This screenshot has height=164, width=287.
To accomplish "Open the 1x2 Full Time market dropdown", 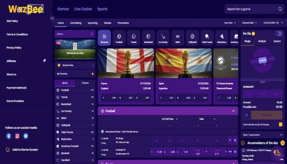I will (170, 119).
